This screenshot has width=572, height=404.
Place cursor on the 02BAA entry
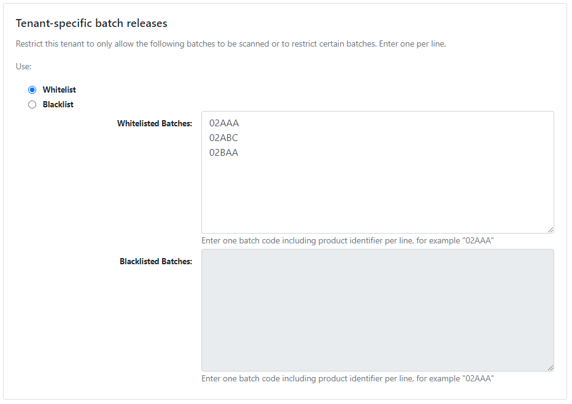pos(223,153)
